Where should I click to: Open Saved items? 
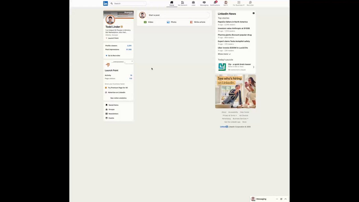(112, 105)
